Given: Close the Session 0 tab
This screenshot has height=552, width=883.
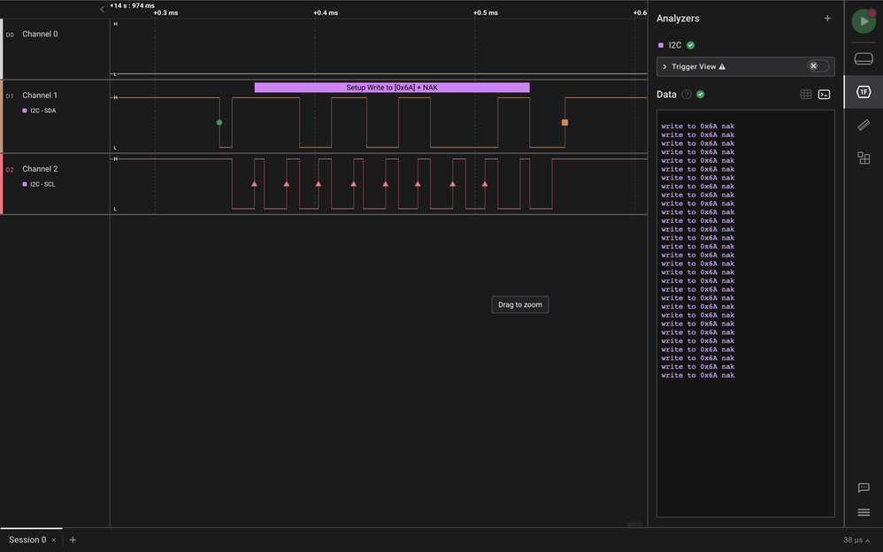Looking at the screenshot, I should [53, 540].
